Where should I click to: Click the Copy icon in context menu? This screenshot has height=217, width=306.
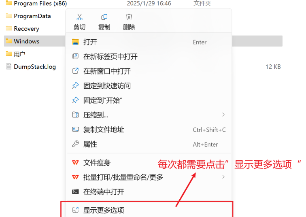coord(104,17)
